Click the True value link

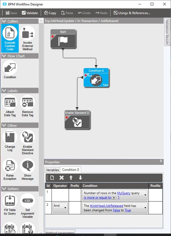[x=128, y=210]
